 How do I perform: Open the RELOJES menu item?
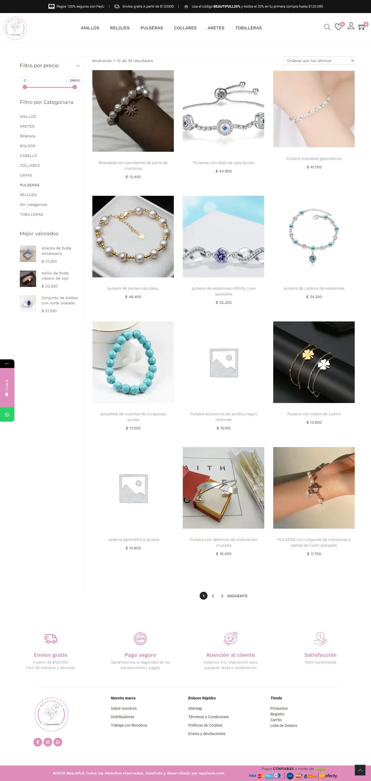120,28
